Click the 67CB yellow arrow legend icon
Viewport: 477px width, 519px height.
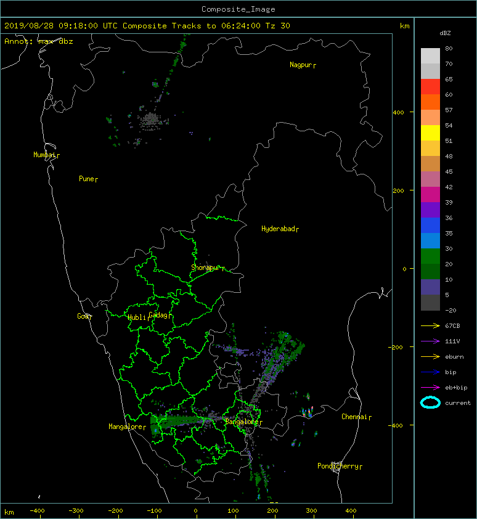[430, 325]
